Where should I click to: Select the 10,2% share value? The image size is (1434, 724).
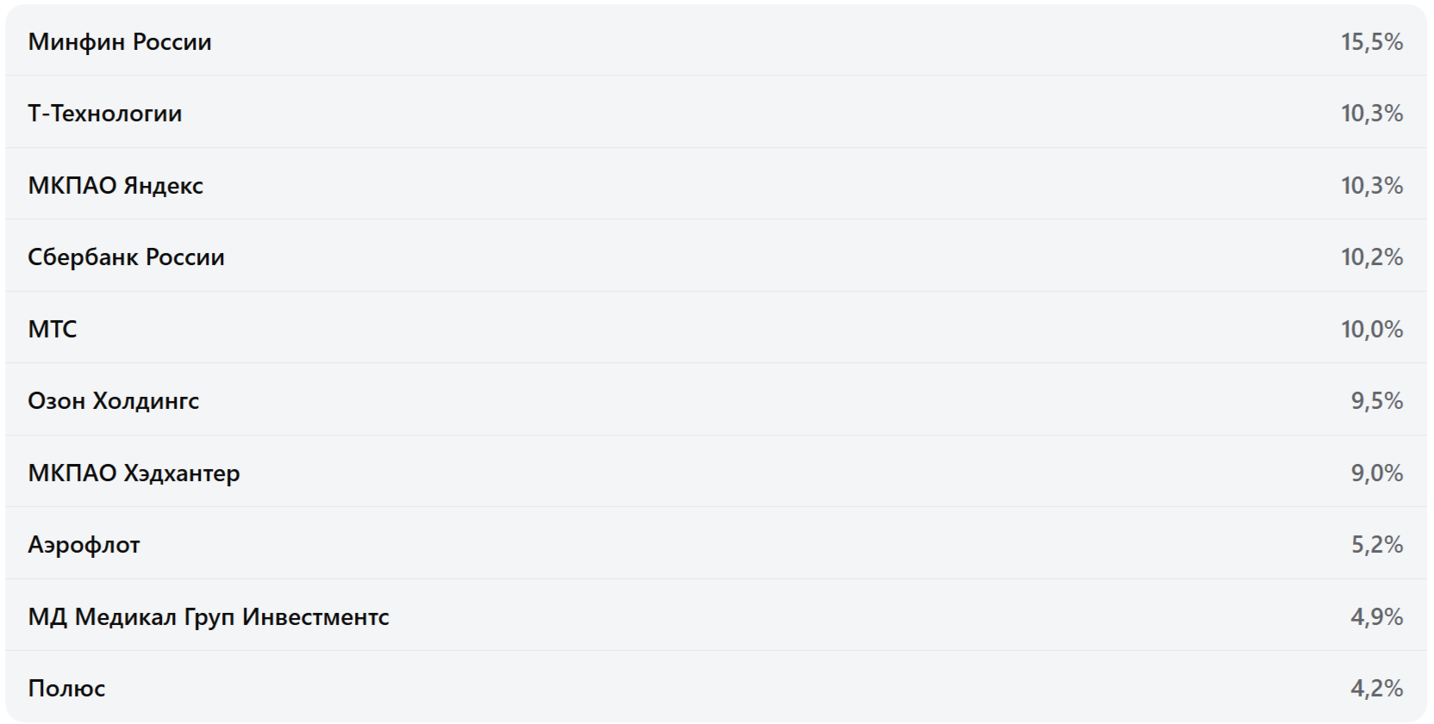tap(1371, 257)
